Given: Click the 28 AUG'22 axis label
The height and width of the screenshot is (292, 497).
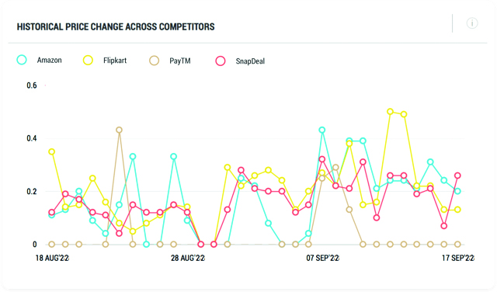Looking at the screenshot, I should [x=188, y=258].
